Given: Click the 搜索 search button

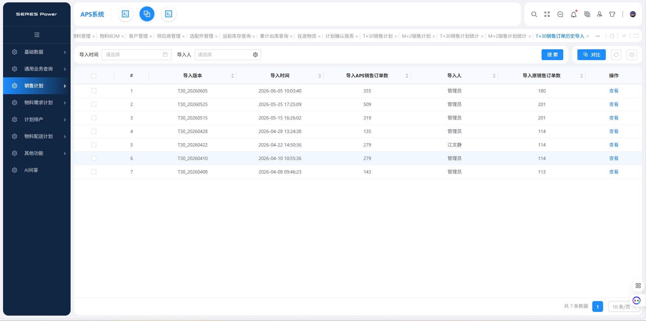Looking at the screenshot, I should tap(552, 55).
